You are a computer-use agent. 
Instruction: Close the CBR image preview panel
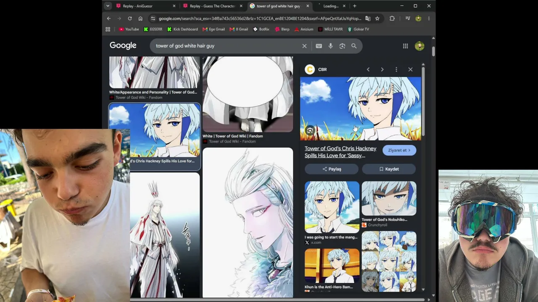click(411, 70)
